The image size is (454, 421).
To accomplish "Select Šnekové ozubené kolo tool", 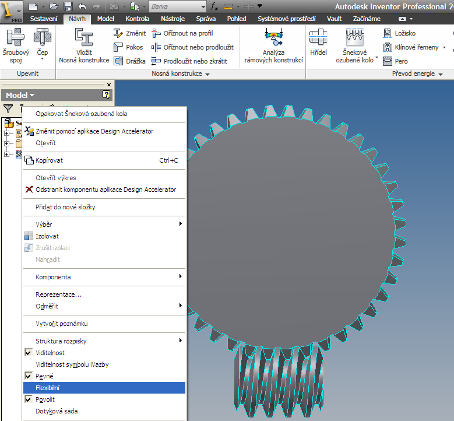I will [x=355, y=46].
